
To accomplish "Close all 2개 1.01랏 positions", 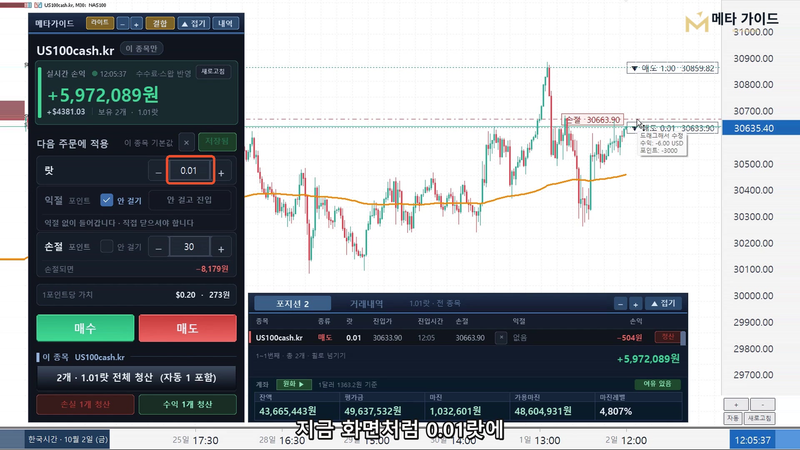I will pos(137,377).
